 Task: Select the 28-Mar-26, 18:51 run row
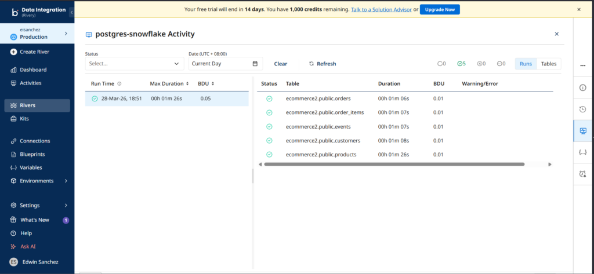click(166, 98)
